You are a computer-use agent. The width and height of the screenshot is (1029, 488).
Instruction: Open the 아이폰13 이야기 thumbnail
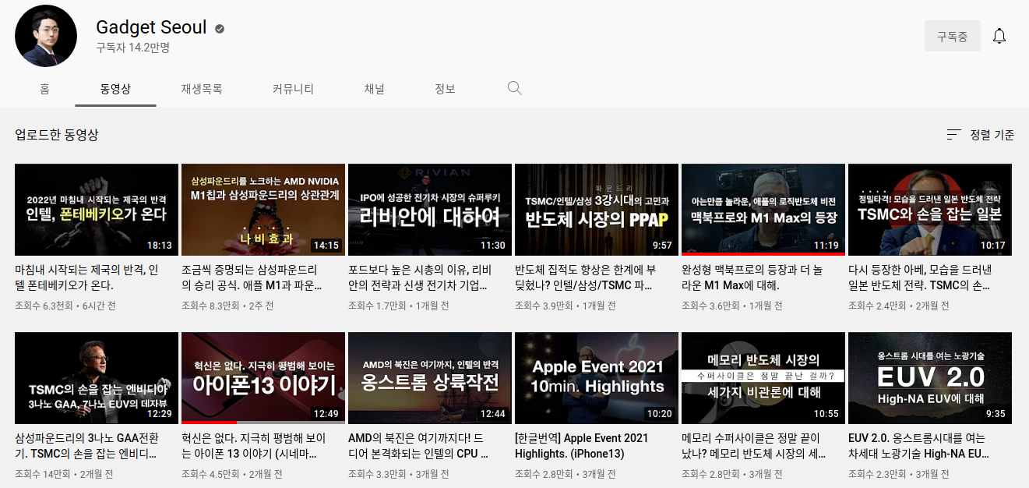point(263,378)
